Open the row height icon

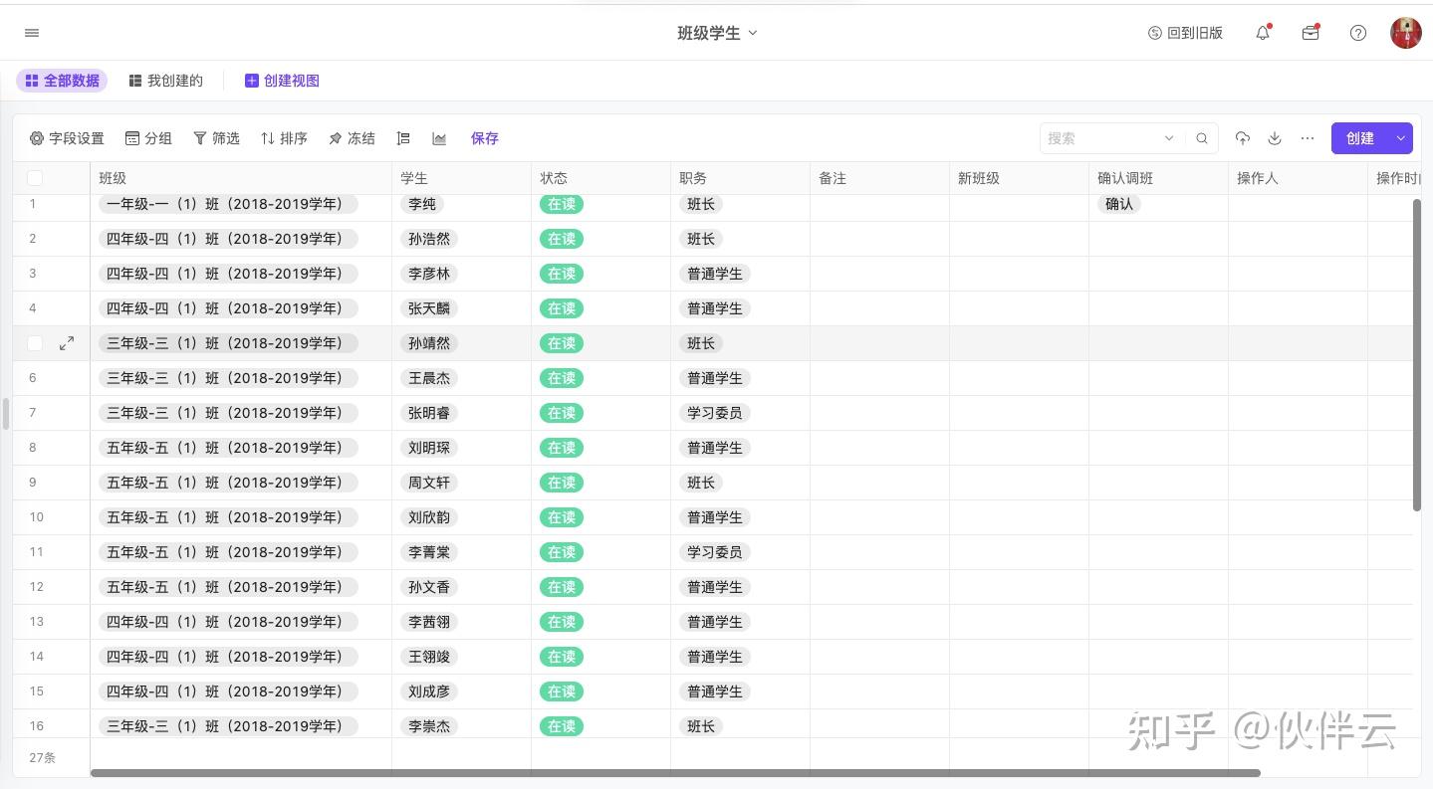(x=403, y=138)
